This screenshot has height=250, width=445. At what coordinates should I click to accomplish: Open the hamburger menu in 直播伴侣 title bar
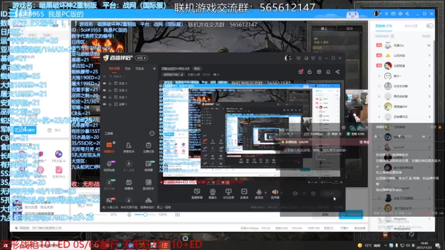(320, 58)
